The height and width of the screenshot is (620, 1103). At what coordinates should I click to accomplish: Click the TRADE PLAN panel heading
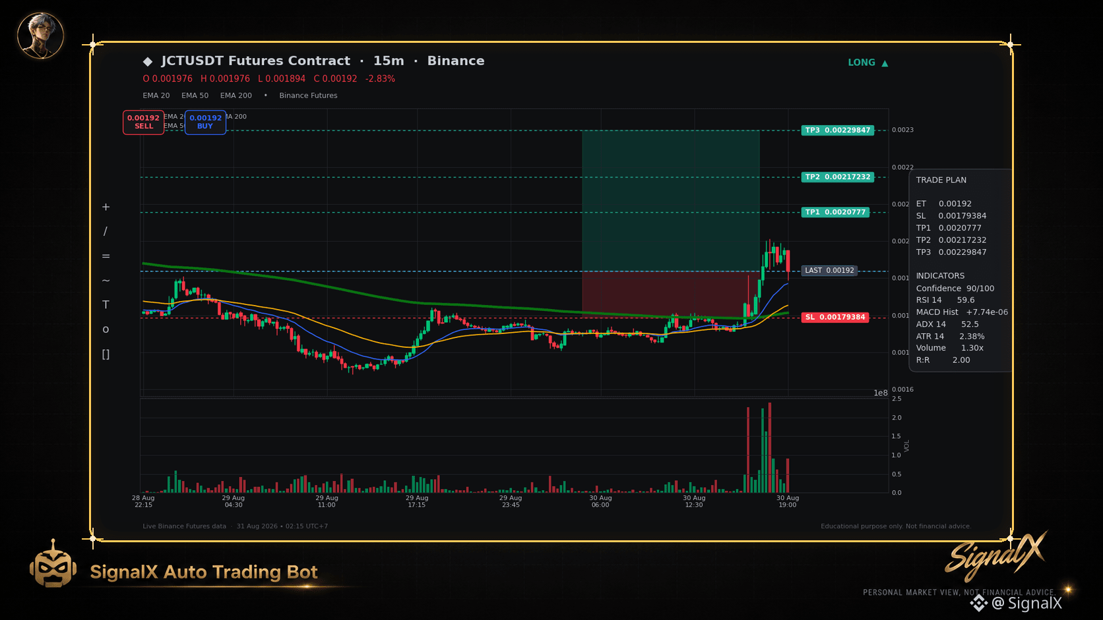pyautogui.click(x=941, y=180)
